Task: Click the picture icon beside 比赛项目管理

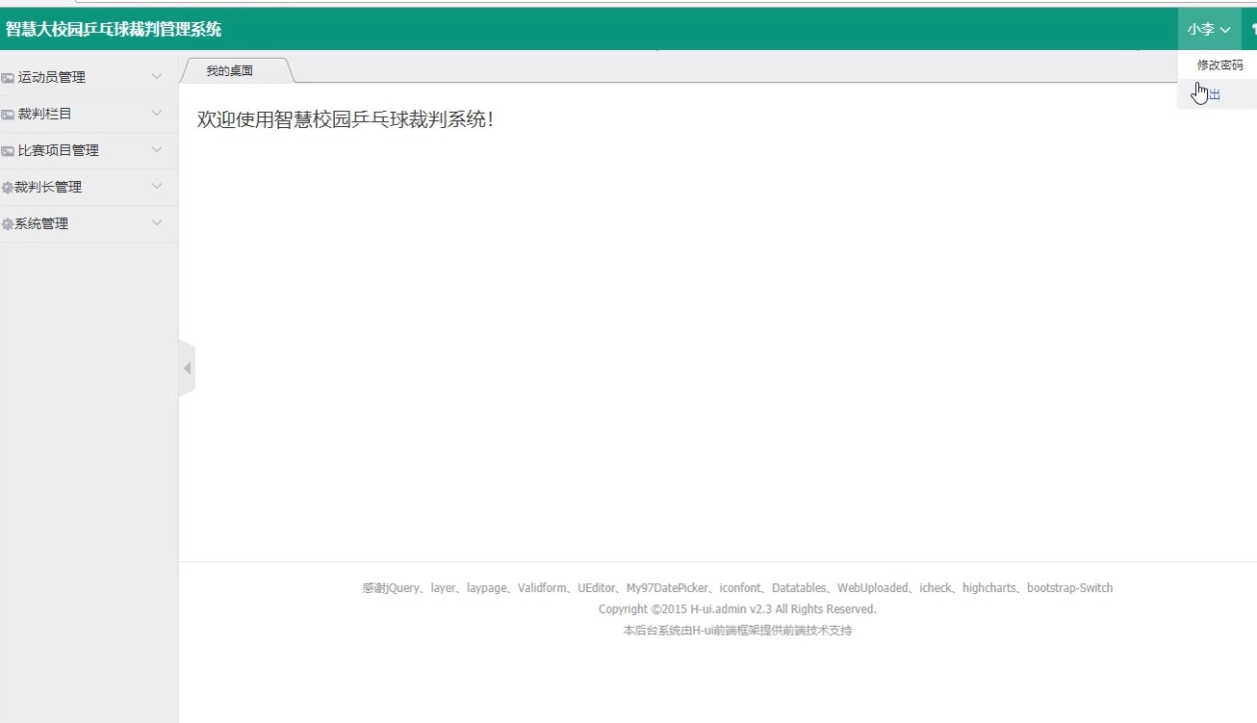Action: [8, 151]
